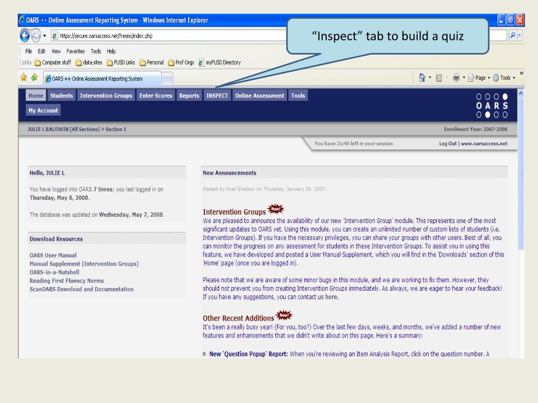
Task: Select the INSPECT tab
Action: click(x=217, y=96)
